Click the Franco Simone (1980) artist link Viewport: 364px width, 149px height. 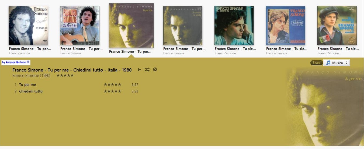pos(31,76)
